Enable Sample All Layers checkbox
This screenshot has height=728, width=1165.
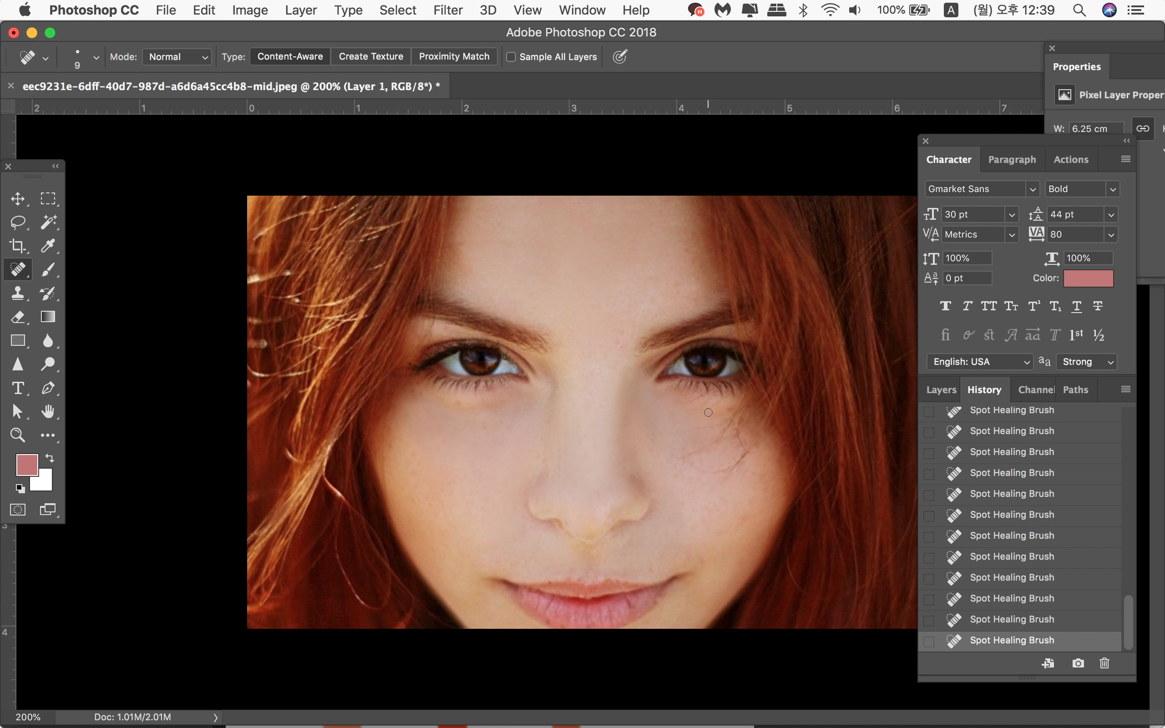511,57
